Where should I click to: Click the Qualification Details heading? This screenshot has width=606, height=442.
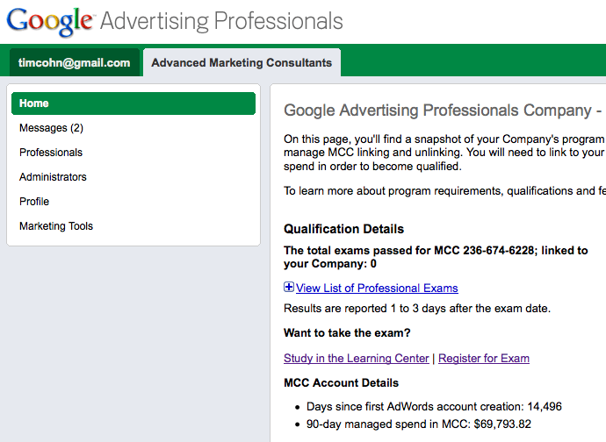click(x=343, y=229)
